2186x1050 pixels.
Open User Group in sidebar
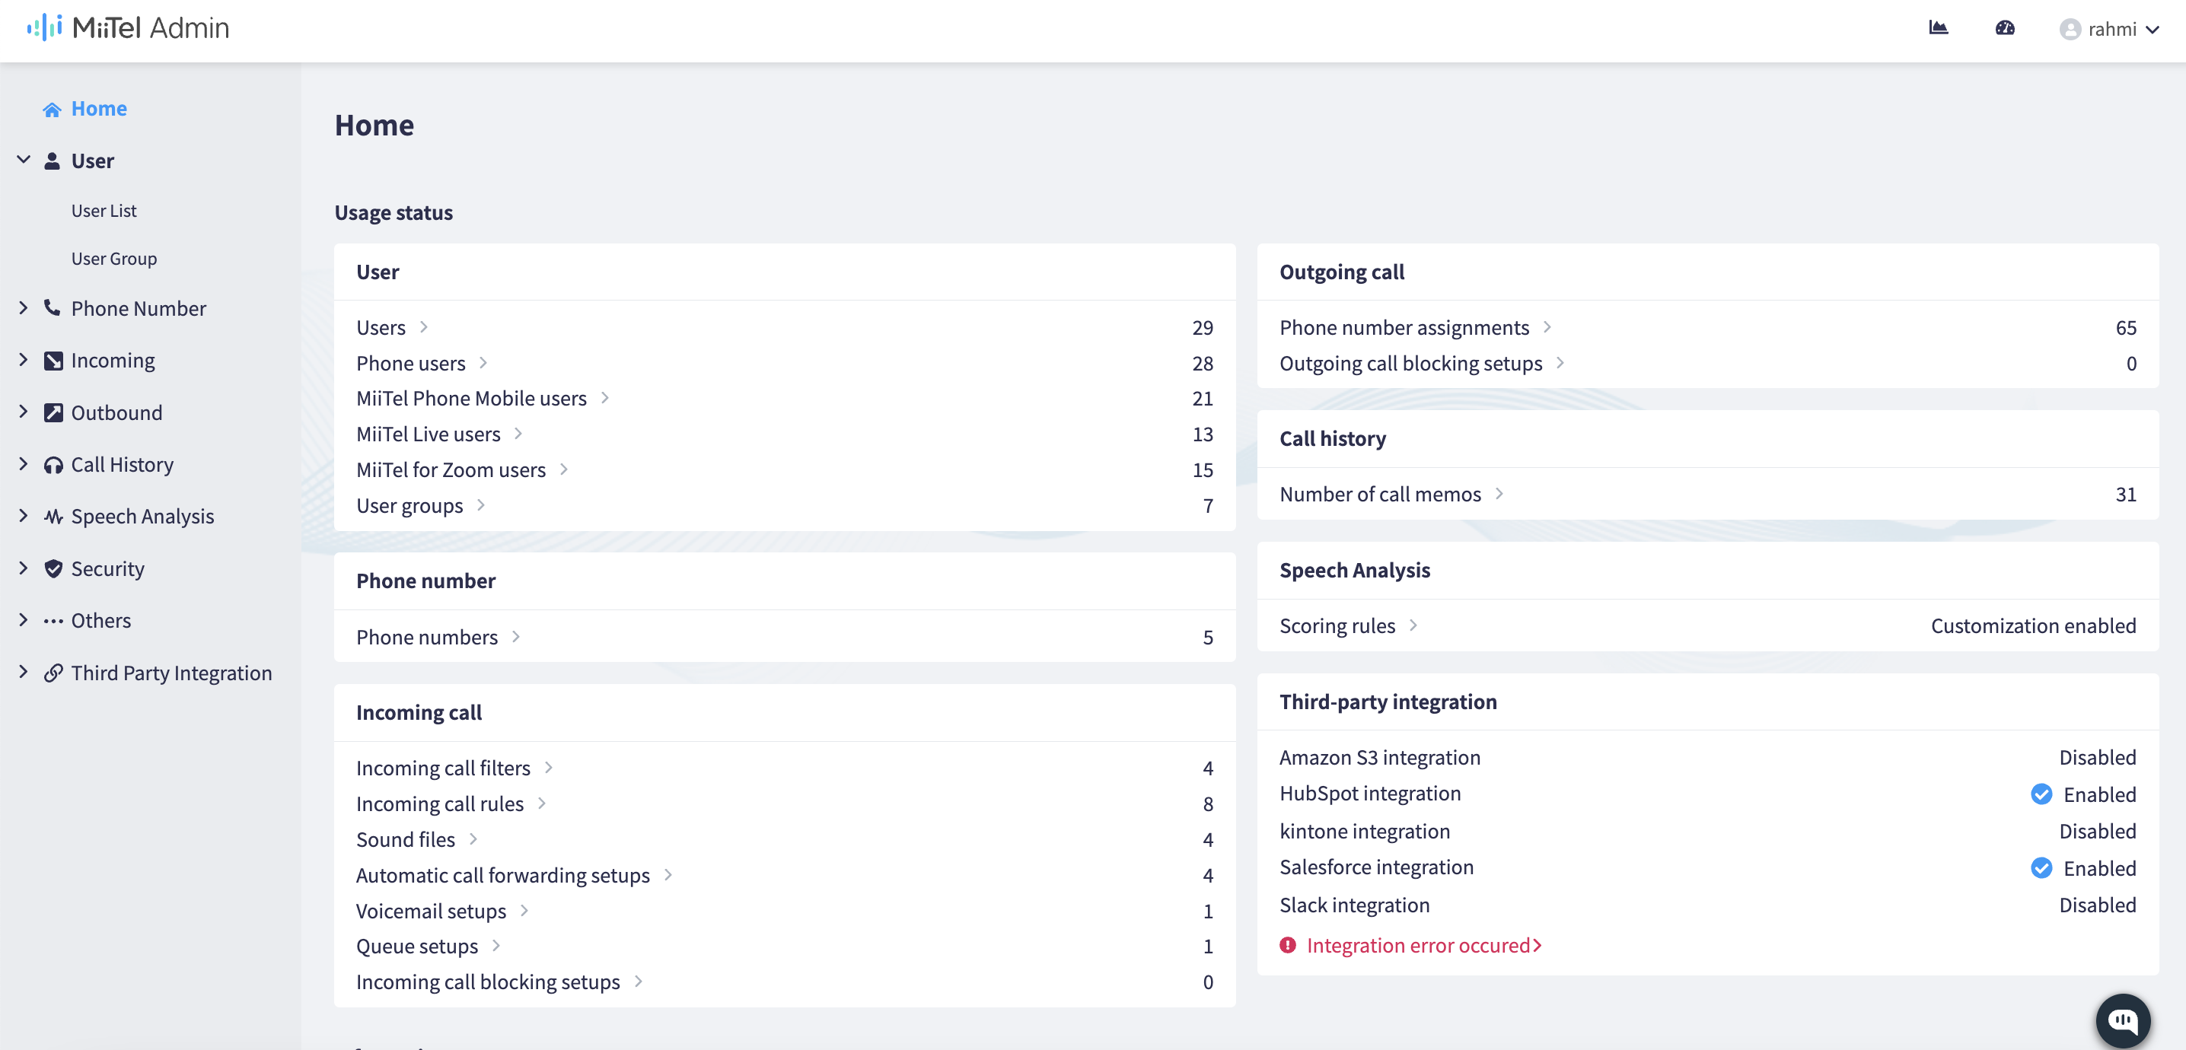(x=113, y=259)
